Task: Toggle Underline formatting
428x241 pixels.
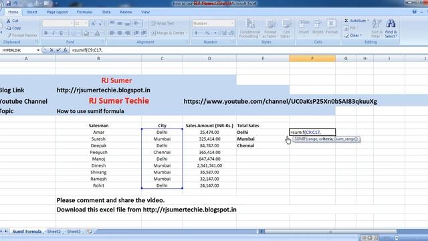Action: [61, 33]
